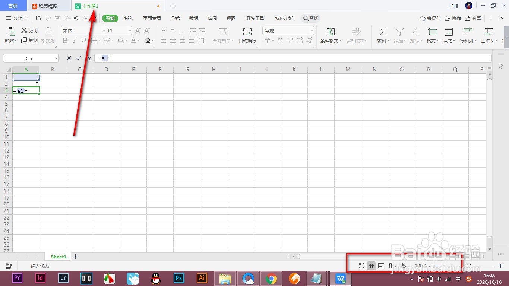
Task: Click the Sum 求和 sigma icon
Action: pyautogui.click(x=383, y=32)
